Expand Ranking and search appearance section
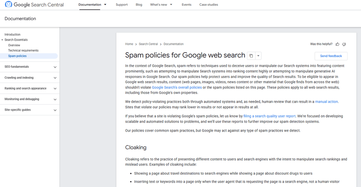The height and width of the screenshot is (187, 361). tap(55, 89)
